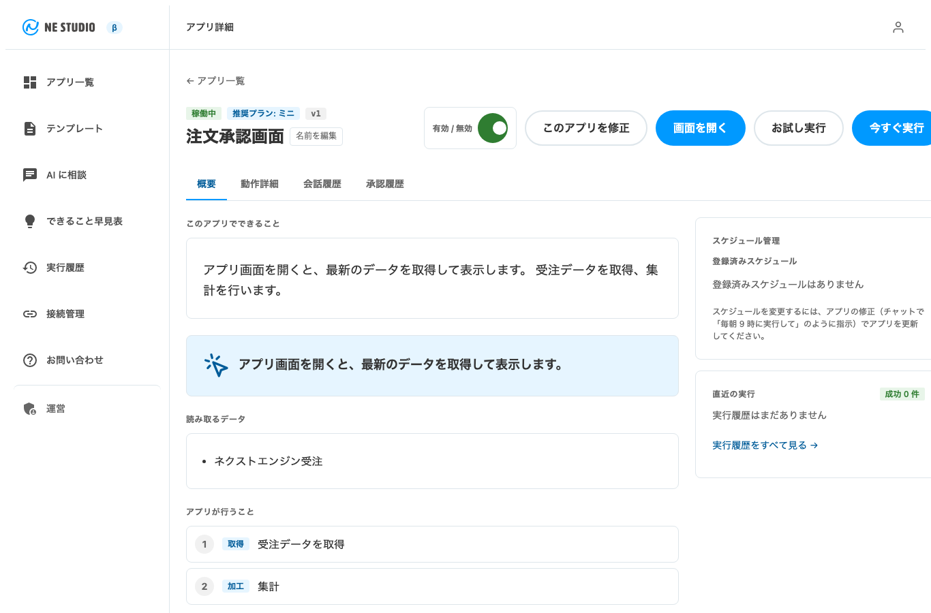Viewport: 931px width, 613px height.
Task: Click the 稼働中 status badge
Action: [204, 114]
